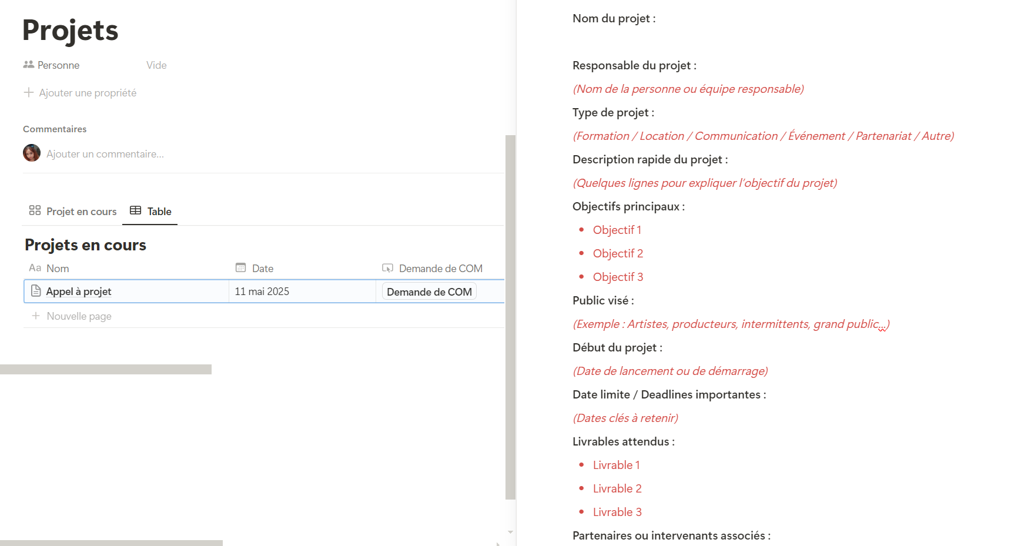Click the Vide value of Personne property

pyautogui.click(x=156, y=65)
